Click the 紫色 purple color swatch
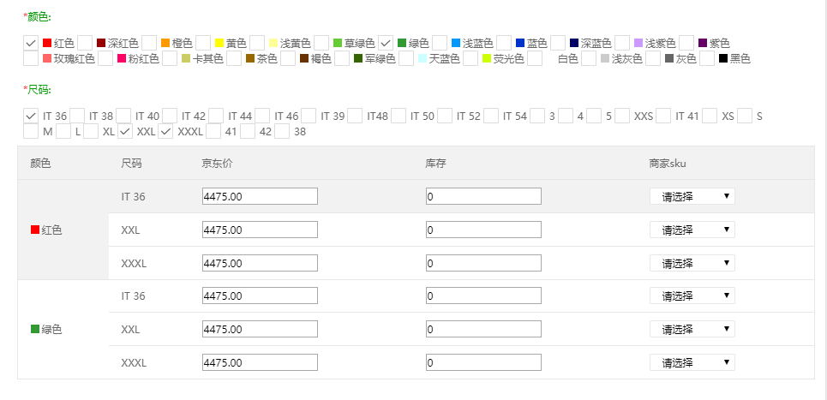The image size is (827, 400). pos(703,43)
